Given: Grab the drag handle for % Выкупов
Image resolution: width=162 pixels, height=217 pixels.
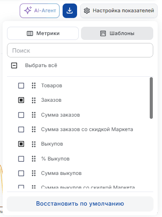Looking at the screenshot, I should (34, 159).
